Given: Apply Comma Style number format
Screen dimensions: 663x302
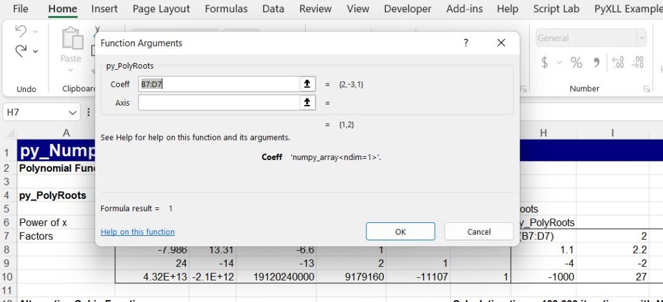Looking at the screenshot, I should (x=596, y=63).
